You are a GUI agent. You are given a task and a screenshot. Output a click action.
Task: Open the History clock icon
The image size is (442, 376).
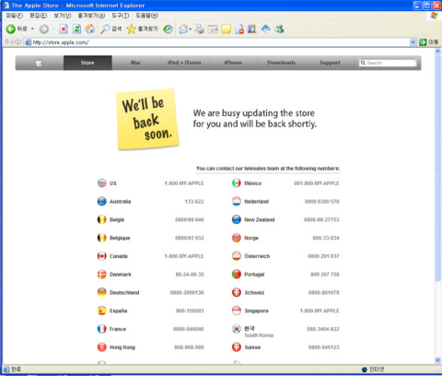(168, 29)
